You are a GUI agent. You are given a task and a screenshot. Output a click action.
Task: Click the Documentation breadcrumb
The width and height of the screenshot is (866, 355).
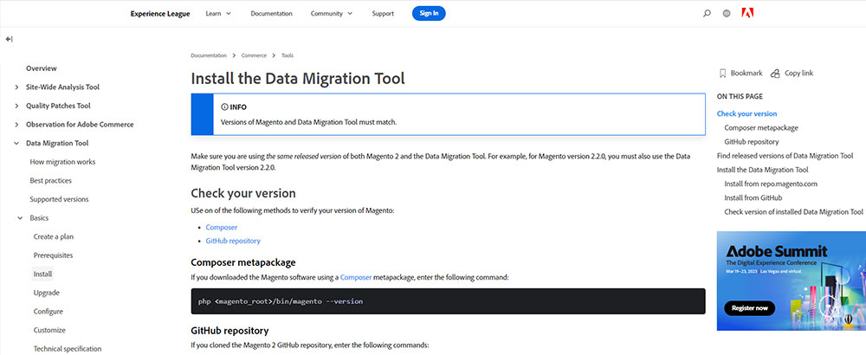click(x=209, y=55)
